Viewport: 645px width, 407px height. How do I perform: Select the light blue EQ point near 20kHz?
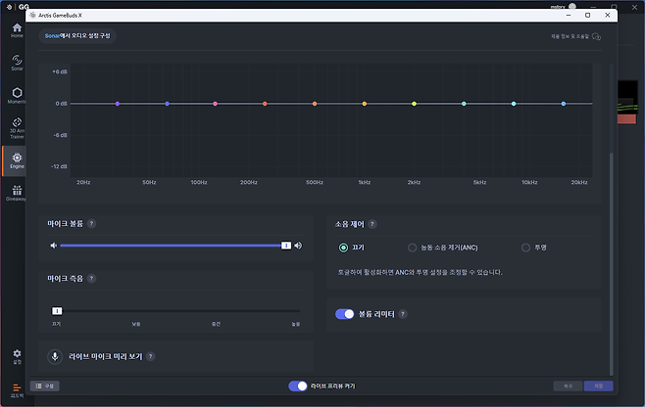(x=564, y=104)
